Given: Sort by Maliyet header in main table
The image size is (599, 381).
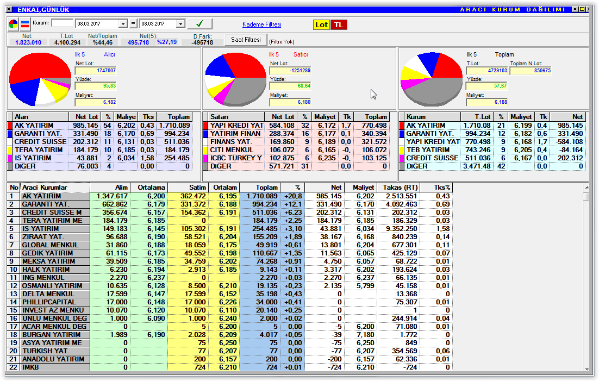Looking at the screenshot, I should (x=360, y=188).
